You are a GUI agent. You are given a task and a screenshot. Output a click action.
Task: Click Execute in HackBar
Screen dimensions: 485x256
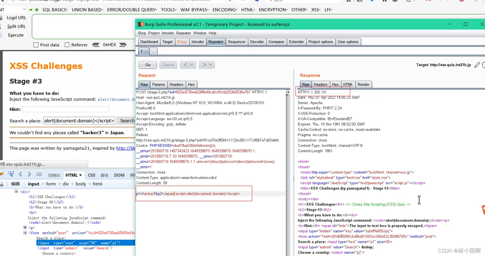pyautogui.click(x=16, y=35)
